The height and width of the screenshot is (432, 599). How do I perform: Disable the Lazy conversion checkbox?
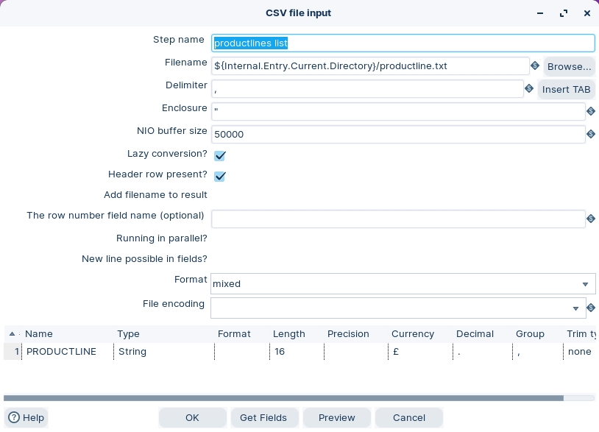pos(219,156)
